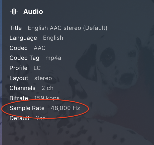Click the English language value

53,38
